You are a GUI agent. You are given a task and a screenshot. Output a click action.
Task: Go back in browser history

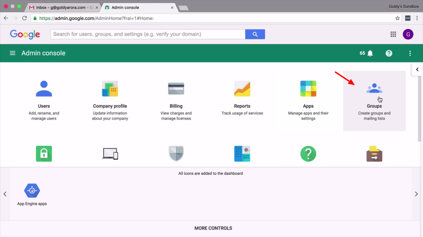coord(6,18)
